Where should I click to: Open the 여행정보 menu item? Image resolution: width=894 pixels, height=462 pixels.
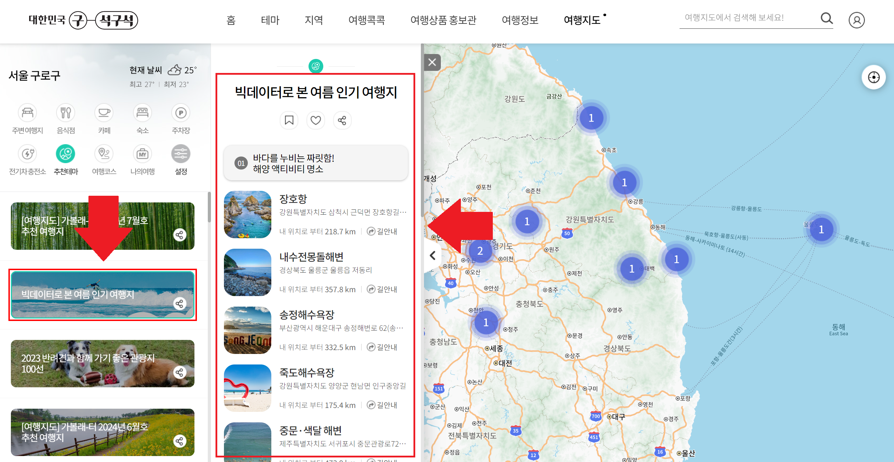[520, 20]
